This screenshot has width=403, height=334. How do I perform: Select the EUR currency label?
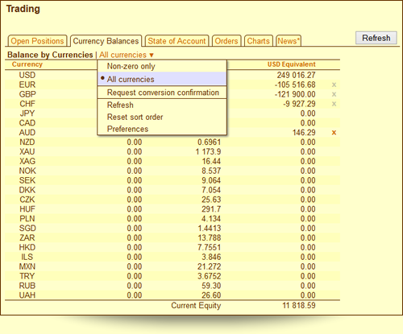[27, 85]
